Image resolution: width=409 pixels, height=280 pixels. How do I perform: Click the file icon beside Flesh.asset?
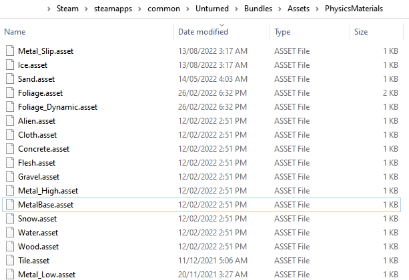click(10, 163)
